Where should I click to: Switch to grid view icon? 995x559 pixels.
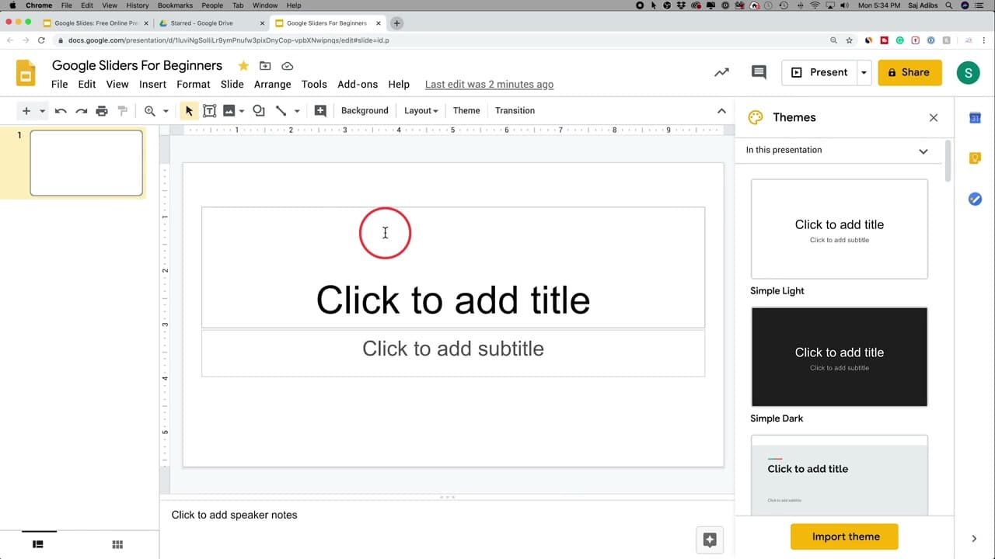point(117,544)
